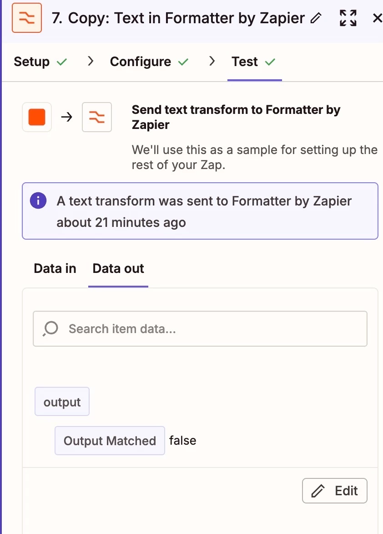This screenshot has height=534, width=383.
Task: Click the orange square trigger app icon
Action: coord(37,117)
